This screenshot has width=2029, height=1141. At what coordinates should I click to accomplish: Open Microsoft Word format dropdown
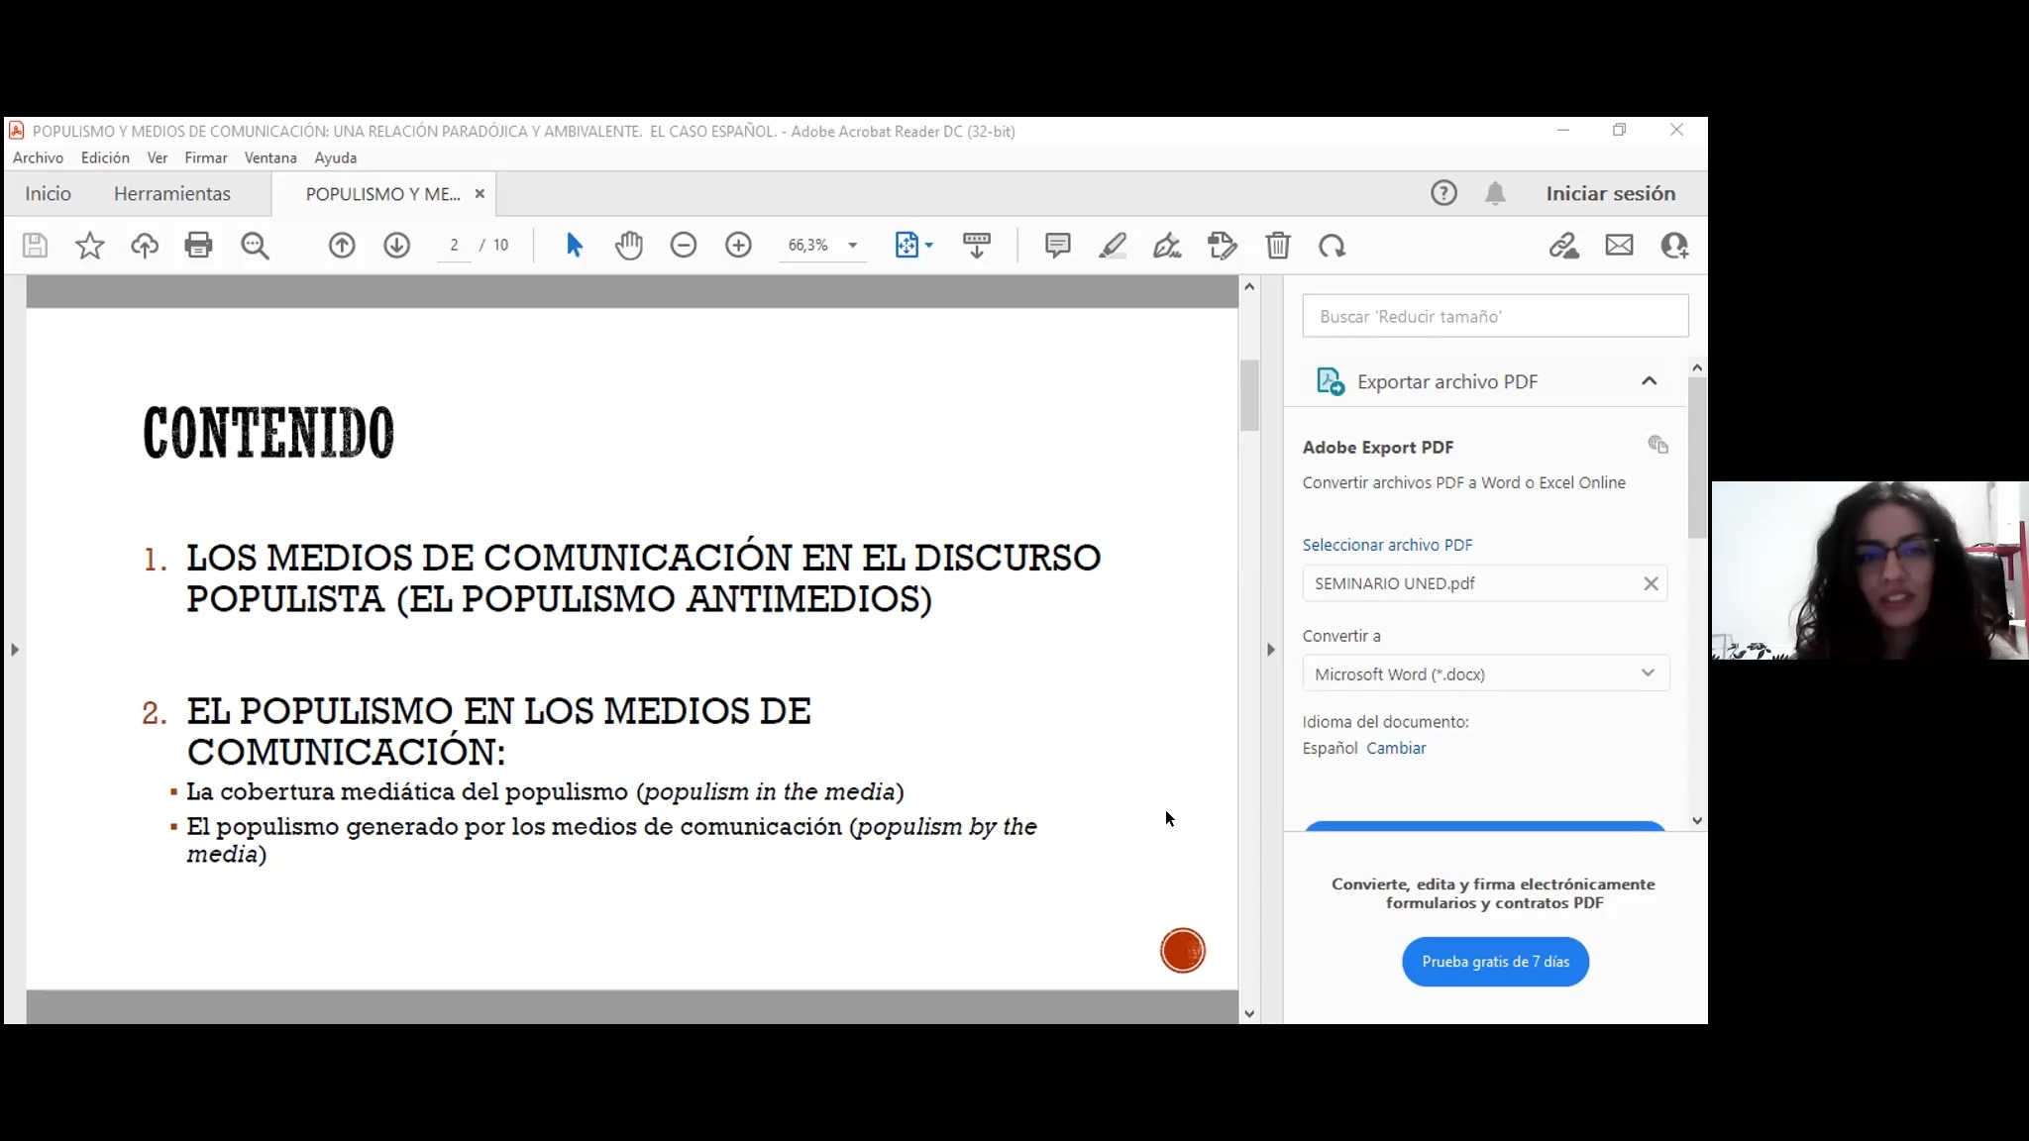pyautogui.click(x=1484, y=674)
